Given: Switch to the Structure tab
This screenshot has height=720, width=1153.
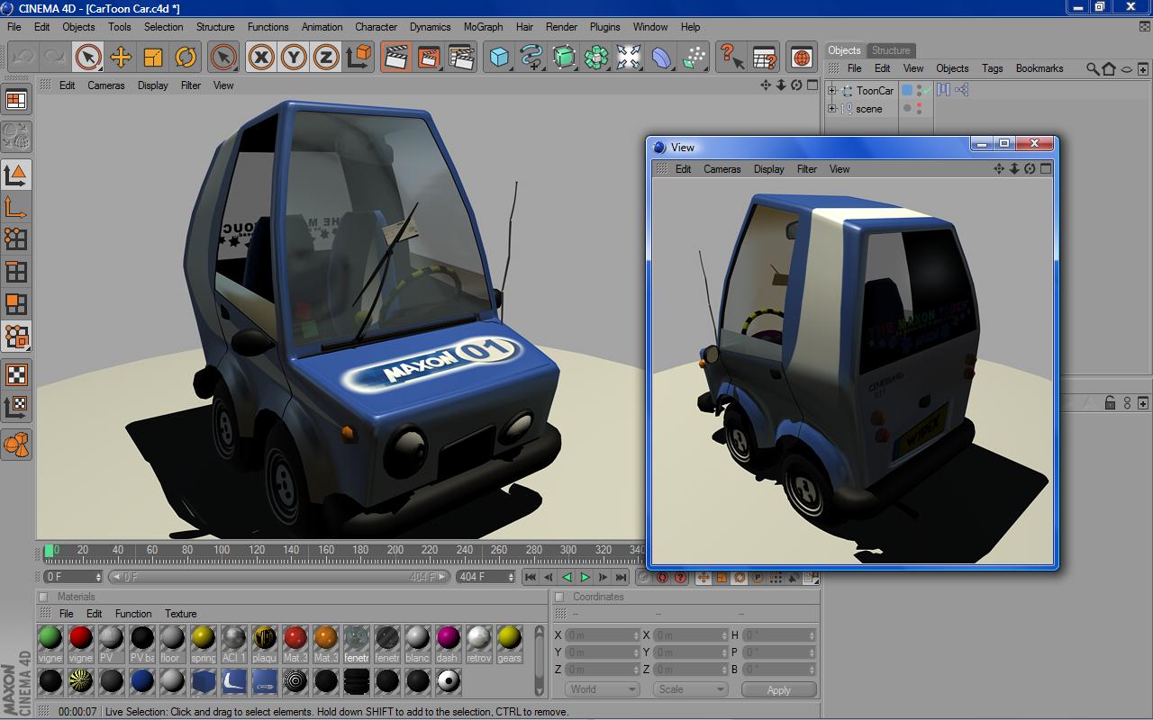Looking at the screenshot, I should coord(891,50).
